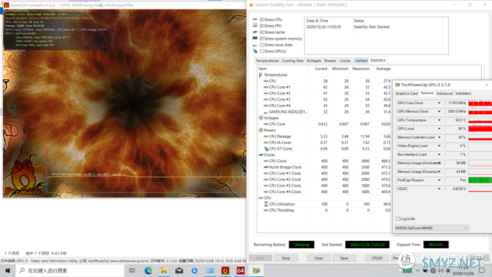Click the FurMark title bar icon
This screenshot has width=492, height=277.
click(7, 5)
